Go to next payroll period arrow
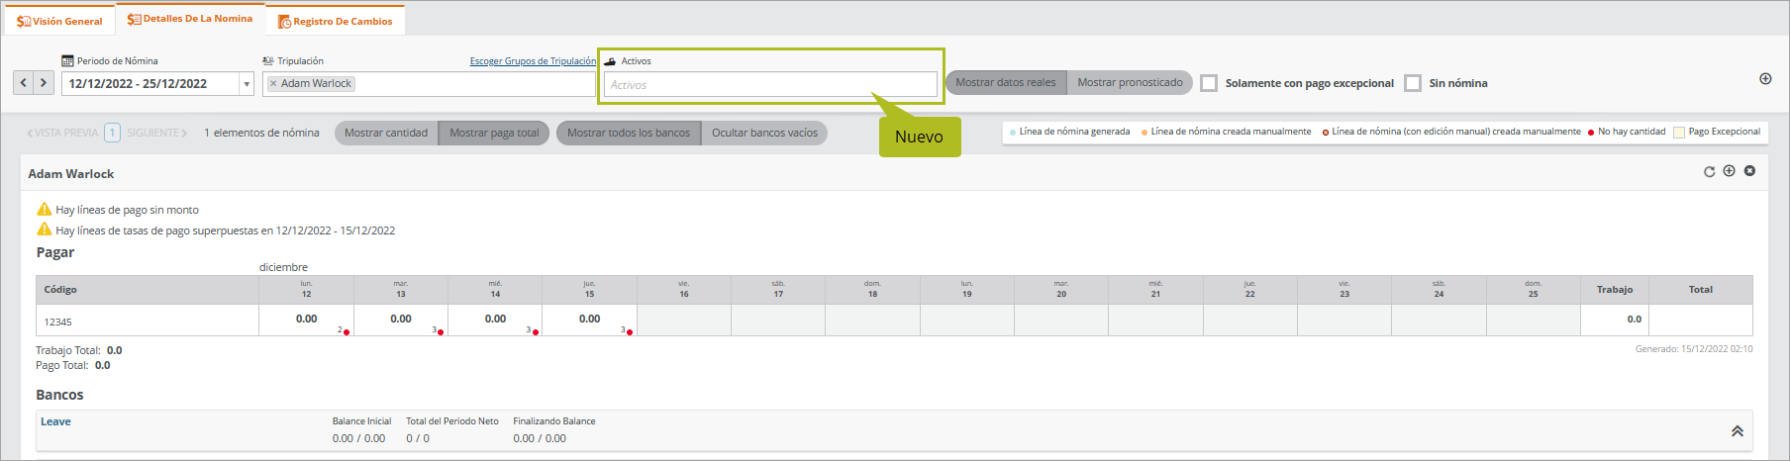 pos(44,83)
